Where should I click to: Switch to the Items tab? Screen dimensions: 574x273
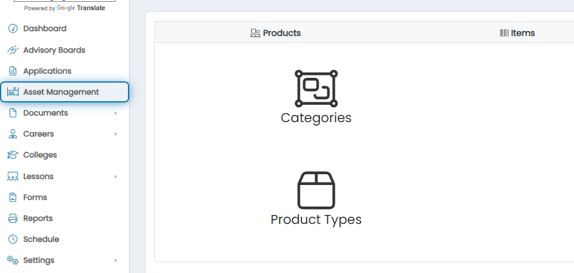pyautogui.click(x=517, y=33)
